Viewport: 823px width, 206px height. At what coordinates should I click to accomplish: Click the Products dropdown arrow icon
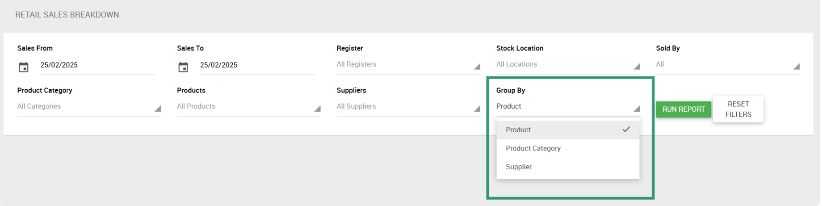pyautogui.click(x=317, y=109)
